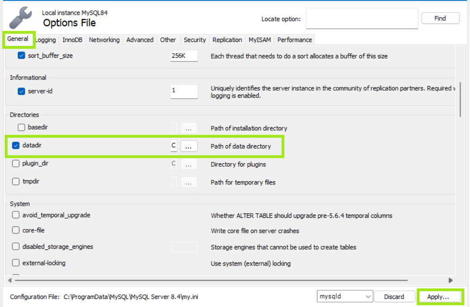
Task: Open the mysqld section dropdown
Action: [345, 296]
